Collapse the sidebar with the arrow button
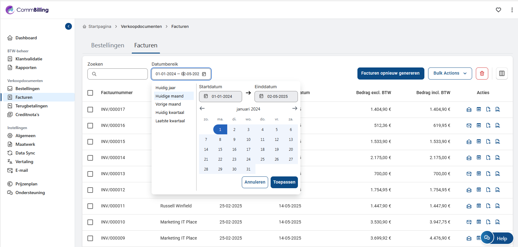This screenshot has height=247, width=518. [x=69, y=26]
